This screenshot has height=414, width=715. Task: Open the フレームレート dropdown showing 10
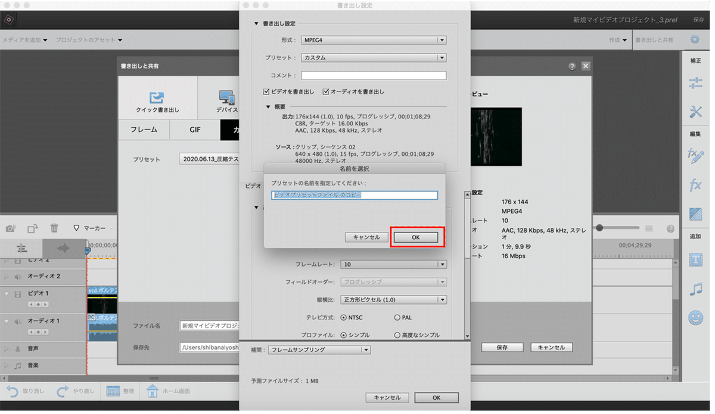point(394,264)
